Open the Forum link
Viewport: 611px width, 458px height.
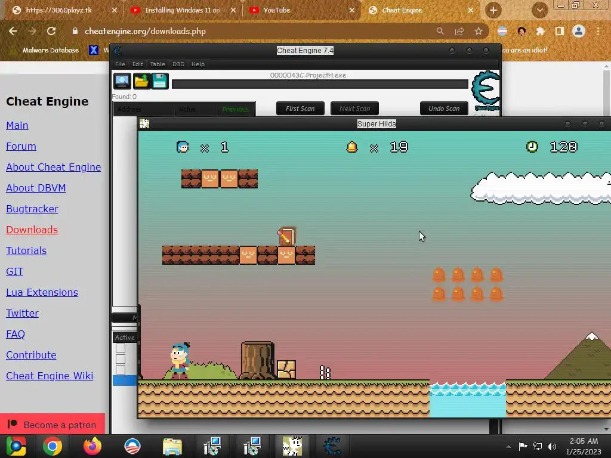[21, 147]
